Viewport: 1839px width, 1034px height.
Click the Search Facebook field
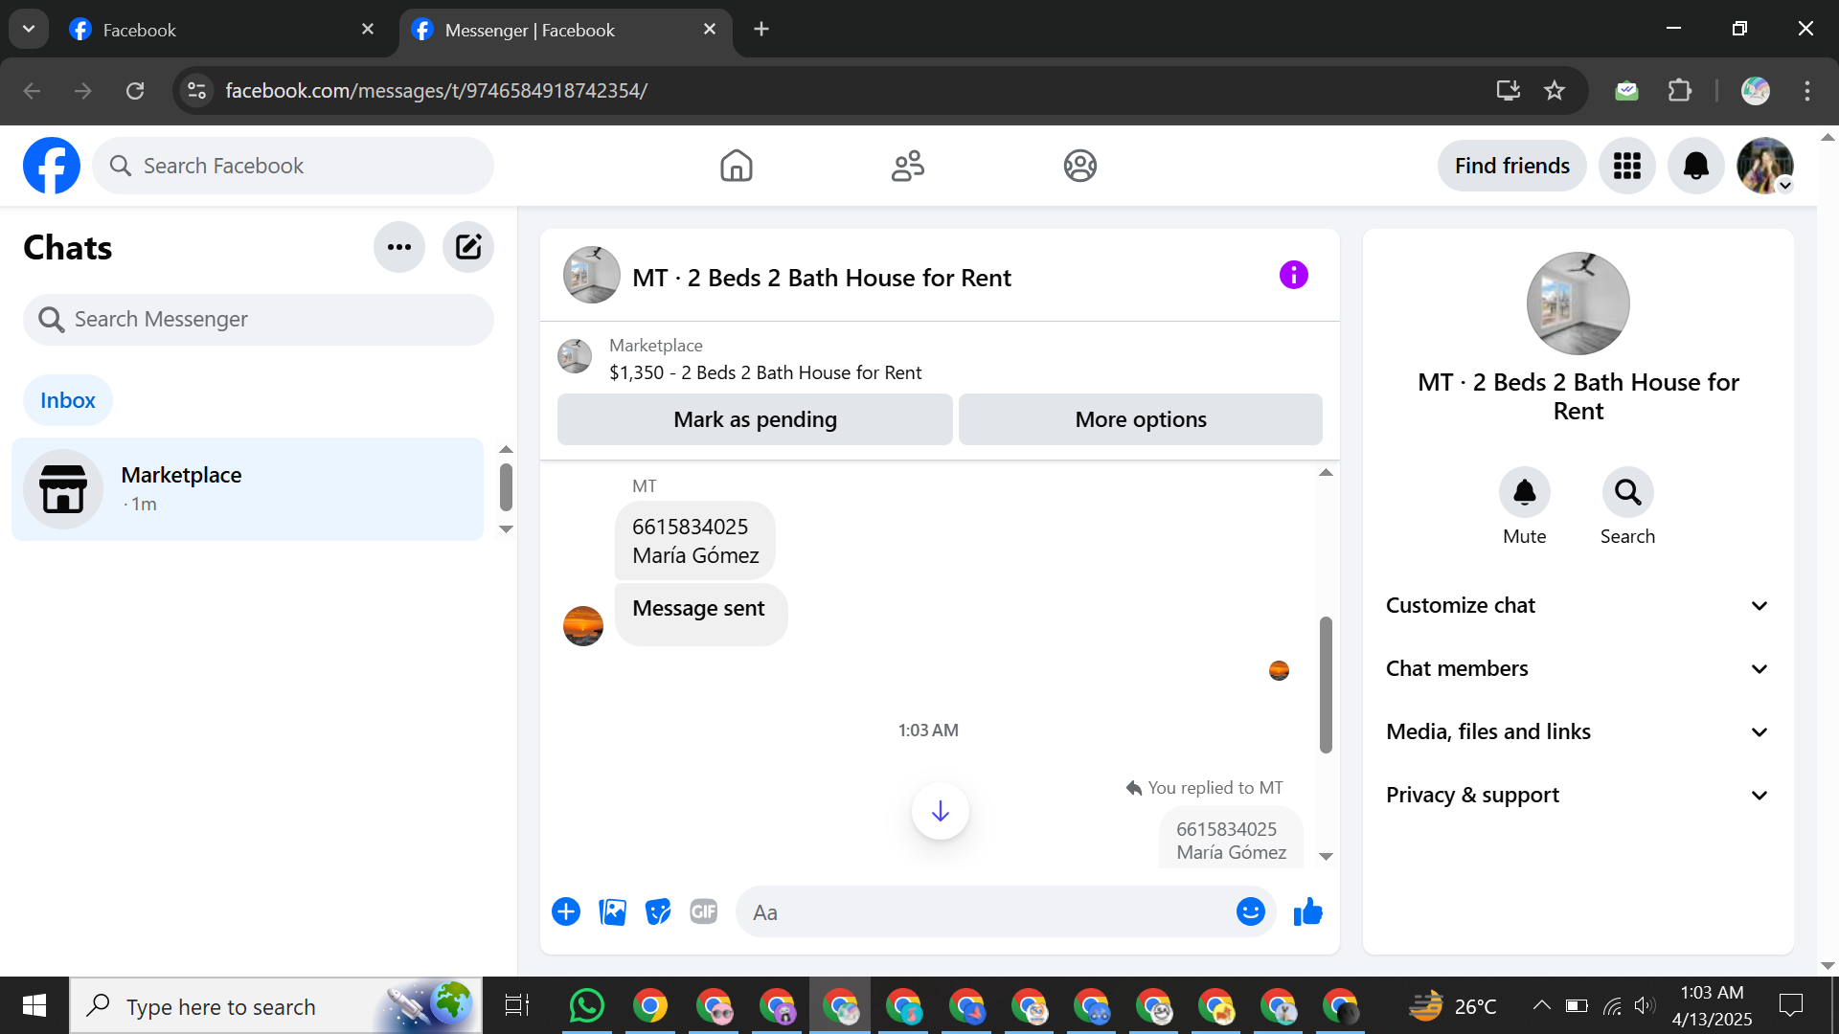click(x=293, y=166)
